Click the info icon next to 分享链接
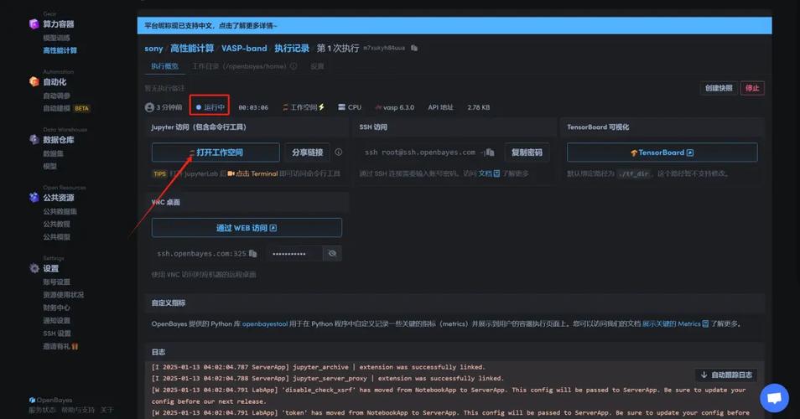This screenshot has height=419, width=800. 338,152
